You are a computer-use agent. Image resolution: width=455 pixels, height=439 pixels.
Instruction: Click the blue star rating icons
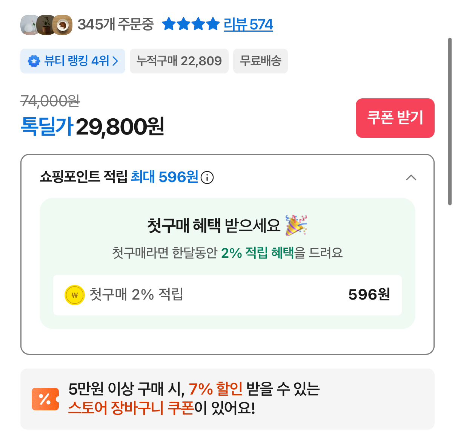[x=191, y=24]
